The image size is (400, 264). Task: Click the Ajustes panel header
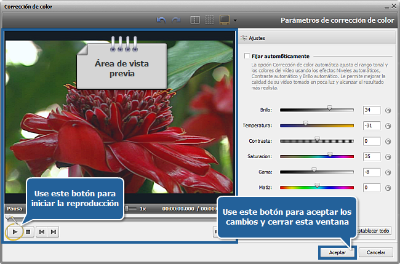pos(257,38)
